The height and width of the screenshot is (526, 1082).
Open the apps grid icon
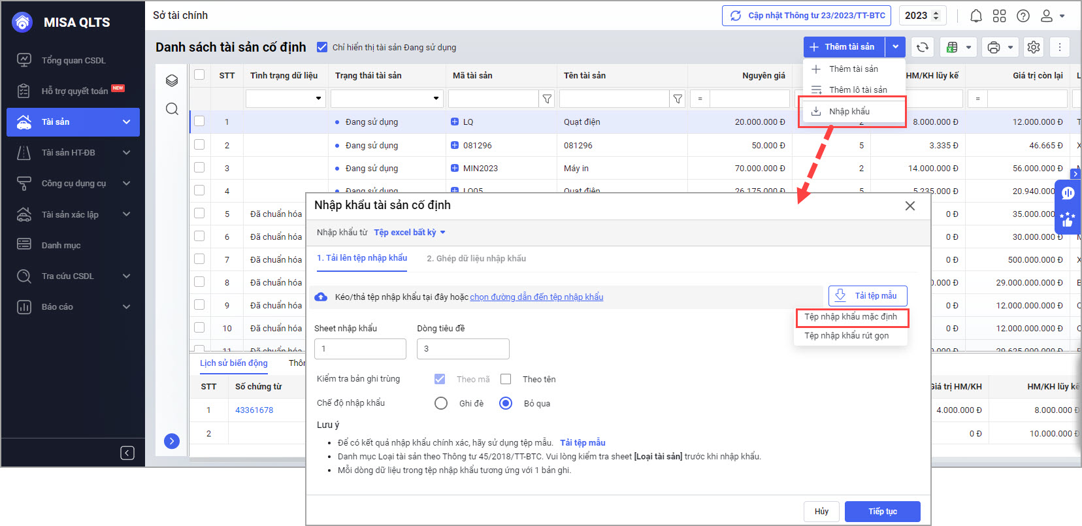click(x=999, y=16)
